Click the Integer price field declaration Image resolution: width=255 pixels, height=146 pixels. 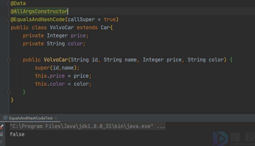pyautogui.click(x=56, y=36)
